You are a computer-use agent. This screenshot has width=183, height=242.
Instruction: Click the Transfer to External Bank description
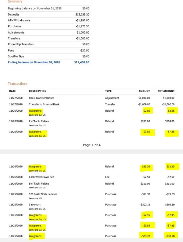pyautogui.click(x=44, y=104)
